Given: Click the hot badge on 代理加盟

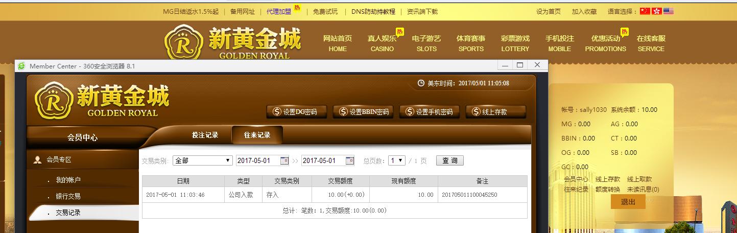Looking at the screenshot, I should [297, 8].
